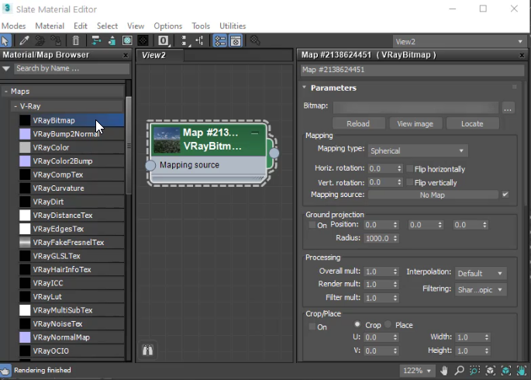The image size is (531, 380).
Task: Activate Zoom Region tool
Action: 474,371
